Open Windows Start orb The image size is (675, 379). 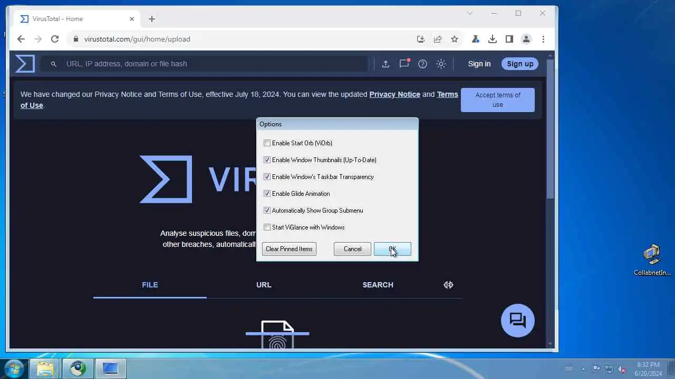click(14, 368)
